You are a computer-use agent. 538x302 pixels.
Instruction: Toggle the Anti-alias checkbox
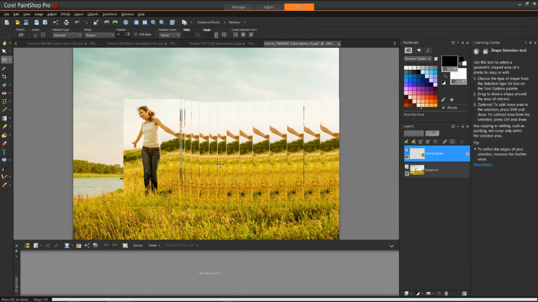click(x=136, y=34)
